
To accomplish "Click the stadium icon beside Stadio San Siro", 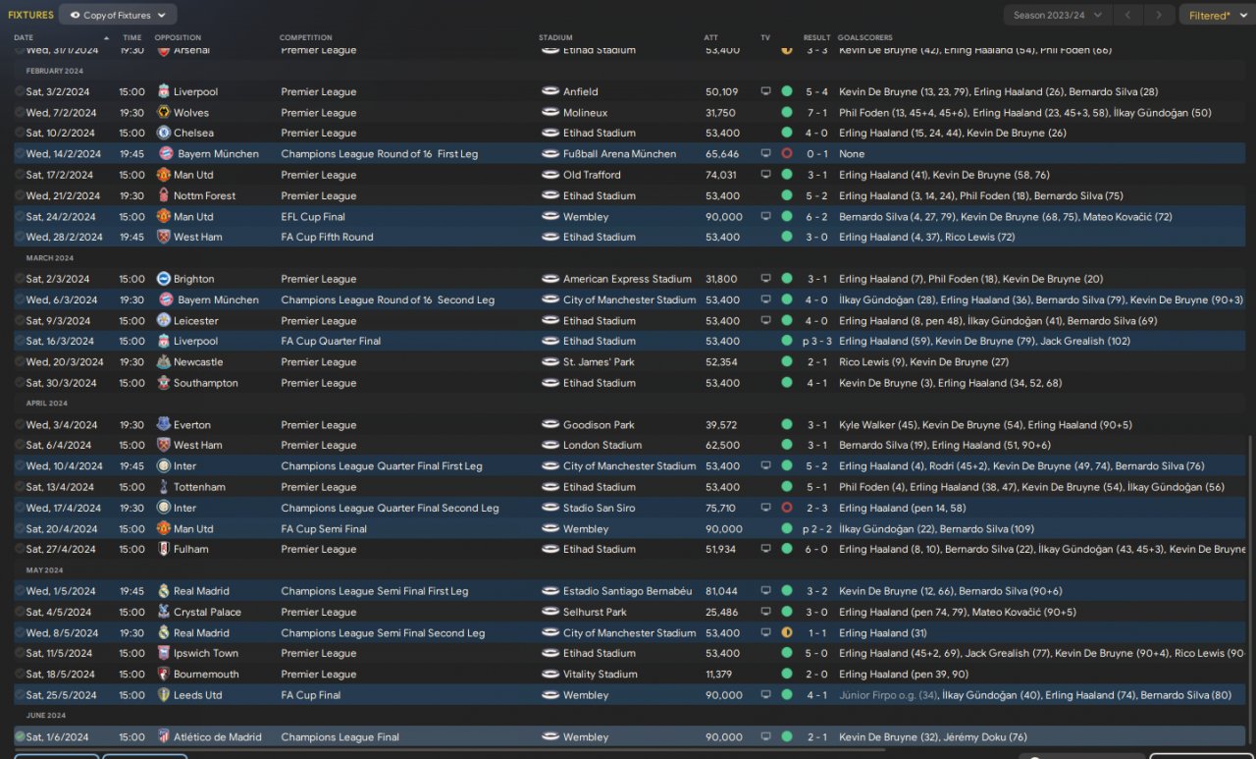I will 550,508.
